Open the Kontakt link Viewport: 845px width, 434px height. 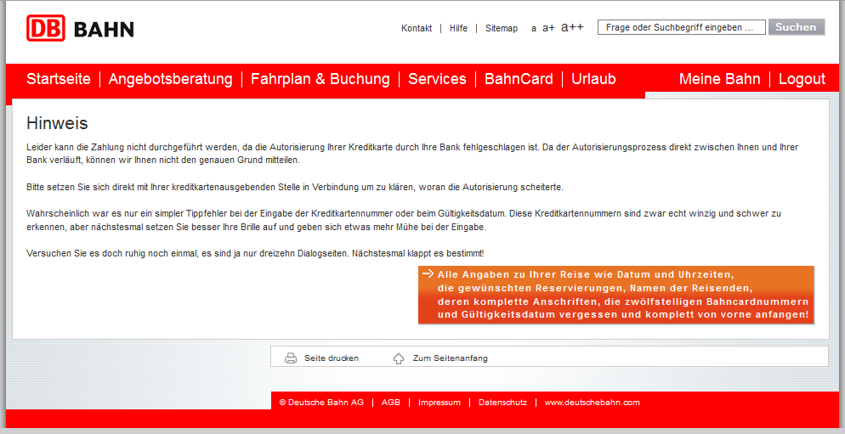(x=417, y=28)
